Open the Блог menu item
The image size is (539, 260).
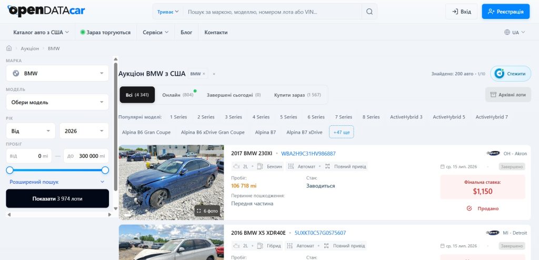coord(186,32)
